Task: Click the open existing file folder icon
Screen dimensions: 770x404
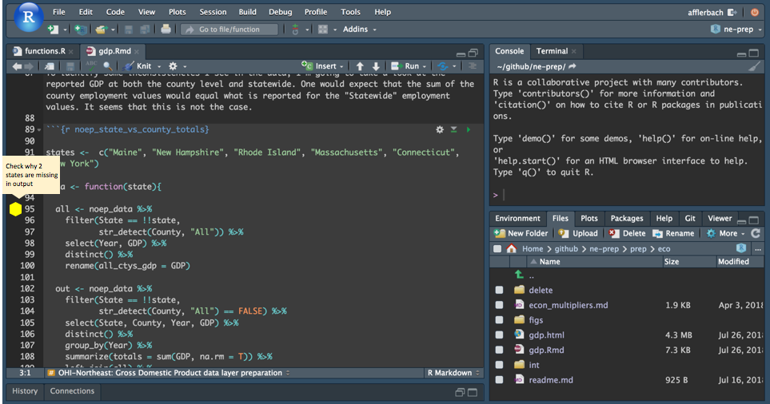Action: [102, 30]
